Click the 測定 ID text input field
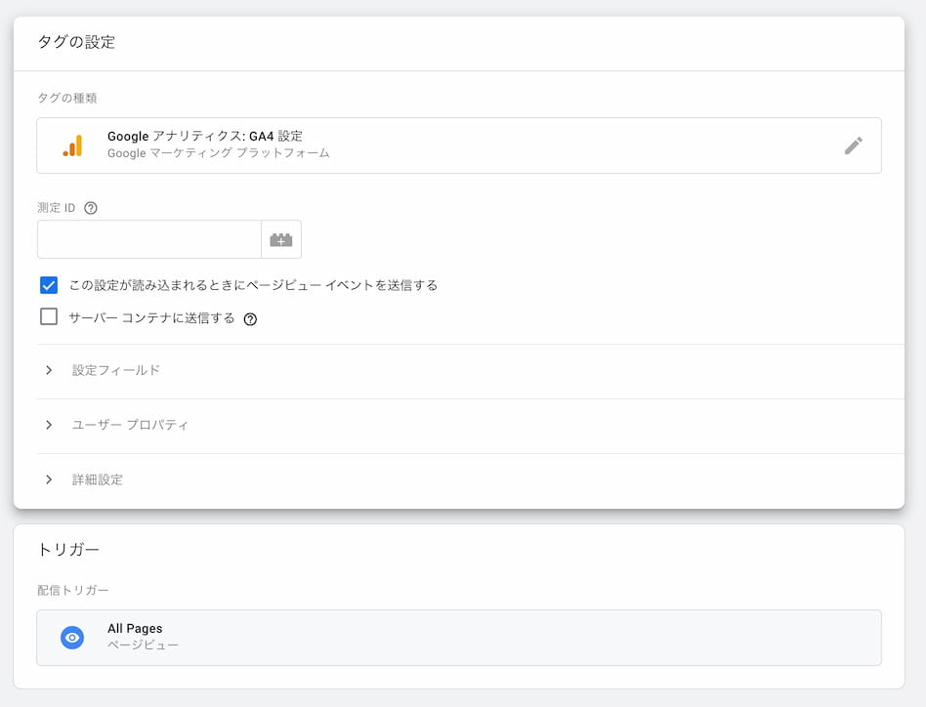 (x=148, y=239)
